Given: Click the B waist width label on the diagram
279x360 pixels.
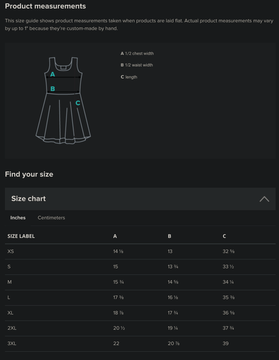Looking at the screenshot, I should click(x=52, y=89).
